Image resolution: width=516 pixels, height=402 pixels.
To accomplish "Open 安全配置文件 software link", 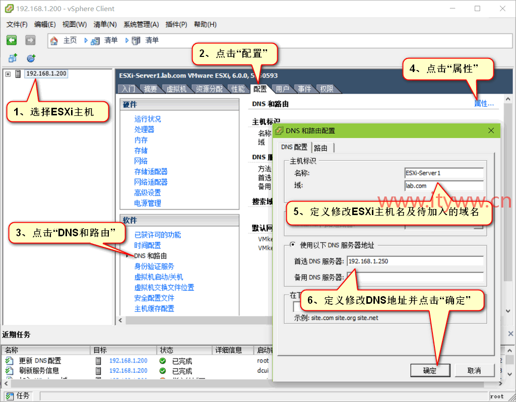I will click(154, 298).
